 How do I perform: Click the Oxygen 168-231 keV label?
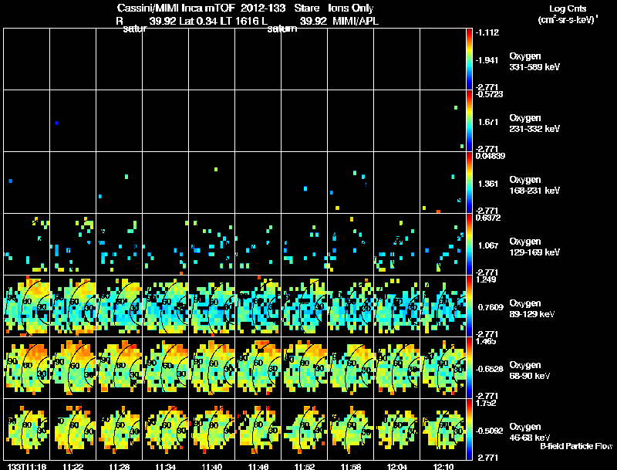click(534, 185)
